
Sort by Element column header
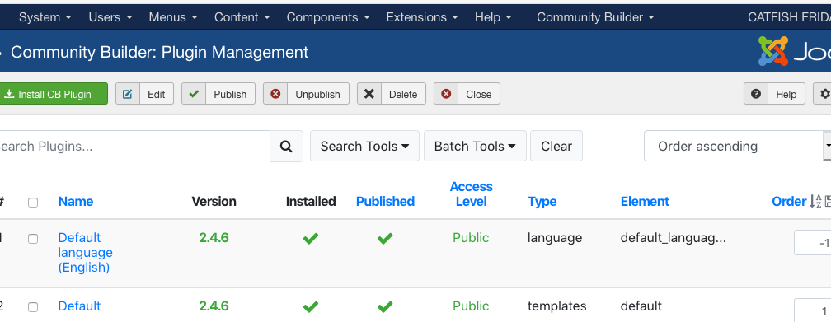point(645,201)
